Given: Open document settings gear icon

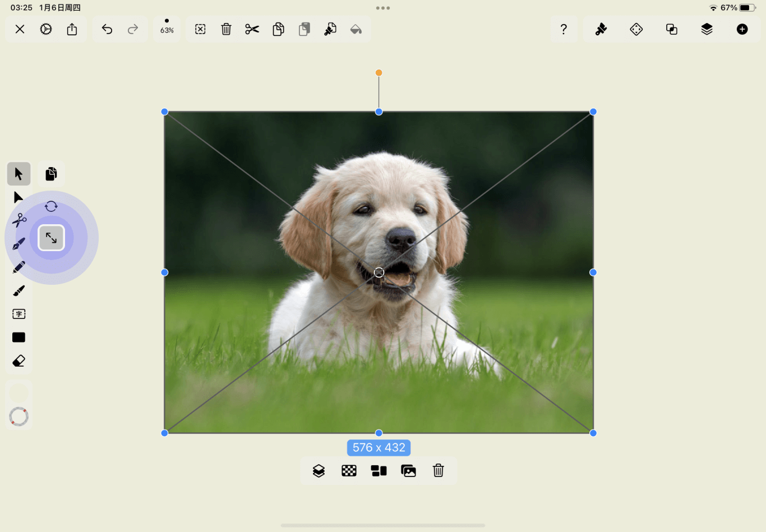Looking at the screenshot, I should (x=46, y=29).
